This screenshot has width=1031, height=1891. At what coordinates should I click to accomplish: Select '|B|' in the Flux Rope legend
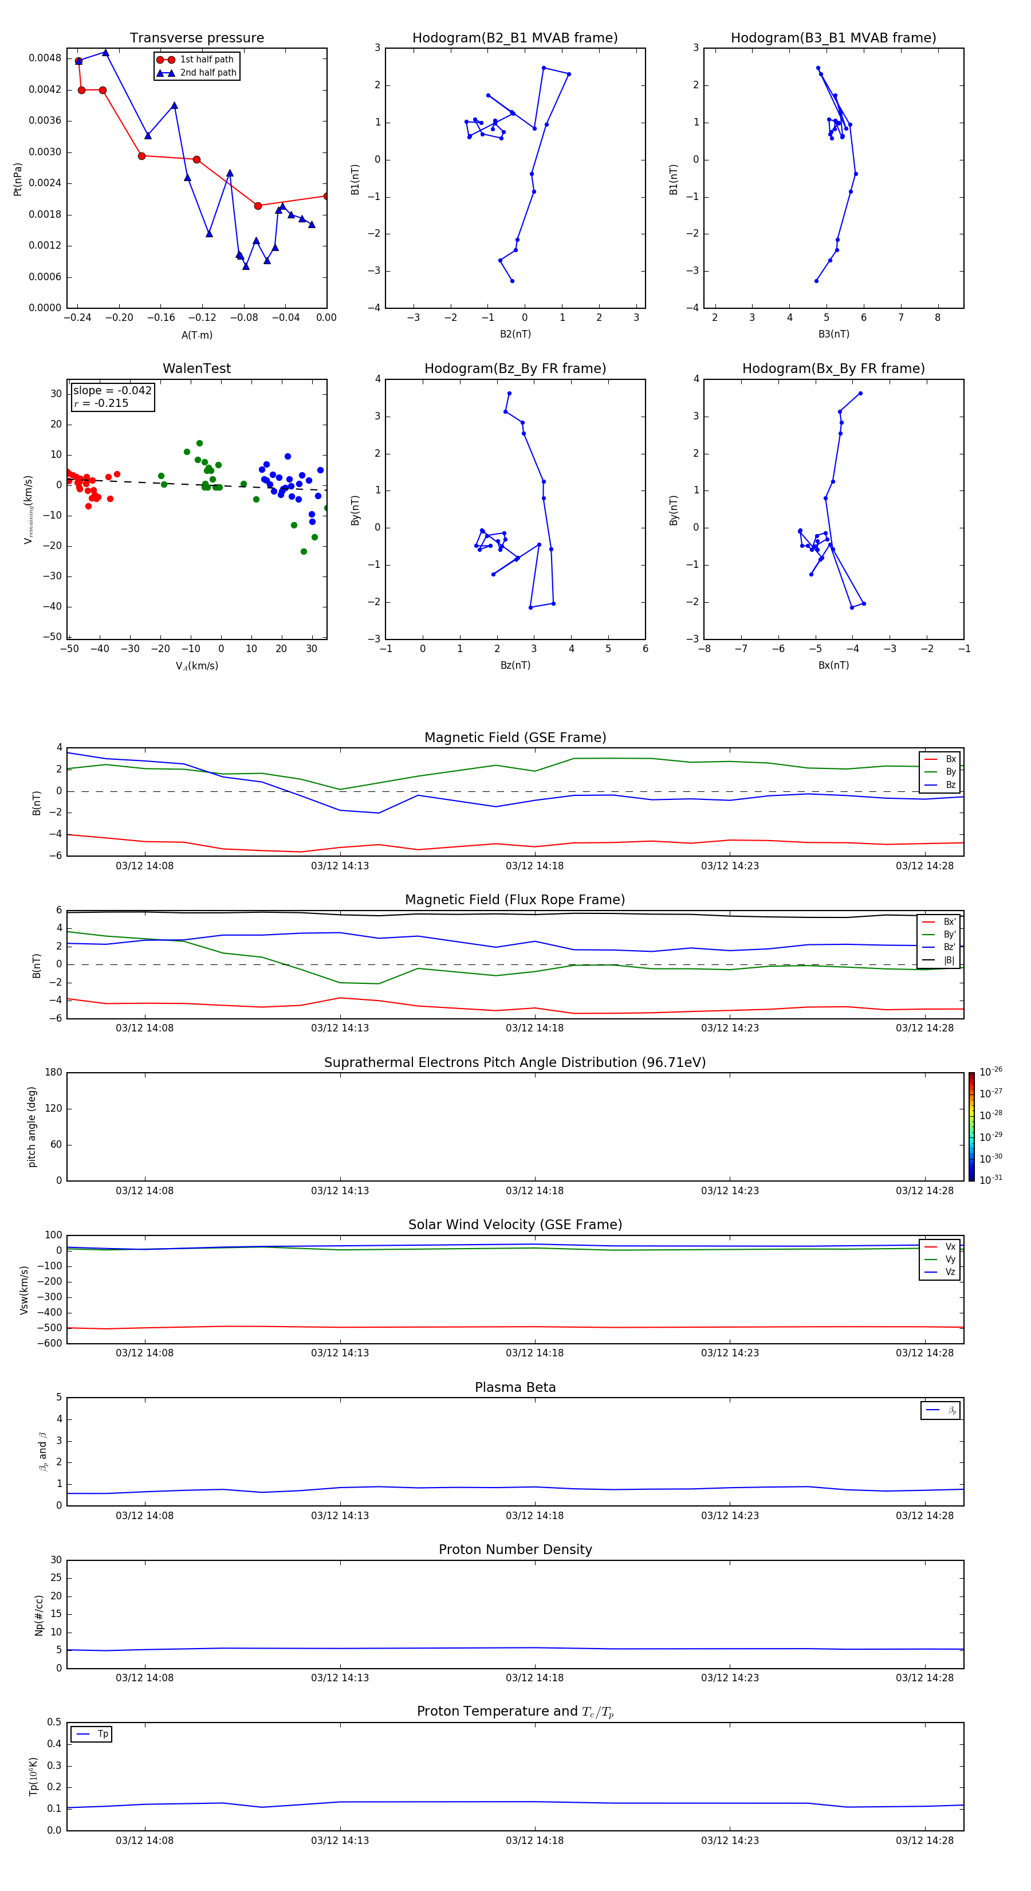[x=939, y=960]
